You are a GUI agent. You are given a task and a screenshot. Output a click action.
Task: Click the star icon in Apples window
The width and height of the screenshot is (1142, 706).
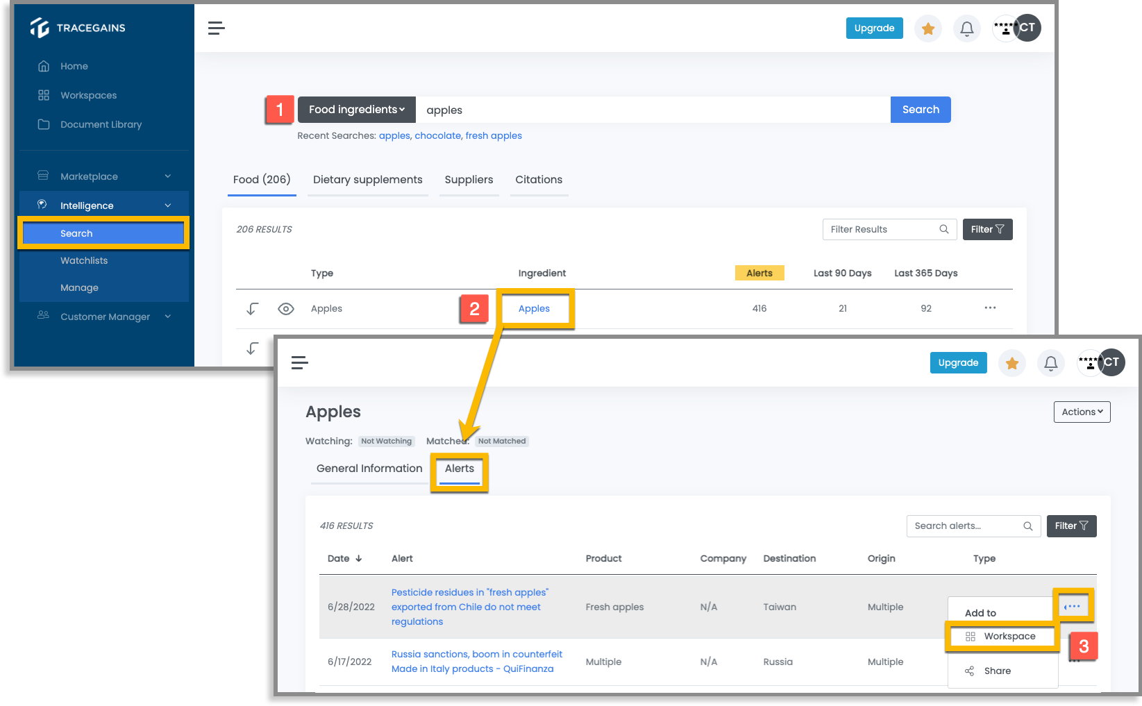click(1012, 363)
